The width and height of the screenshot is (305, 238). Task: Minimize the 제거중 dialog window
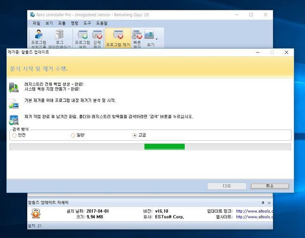click(258, 53)
